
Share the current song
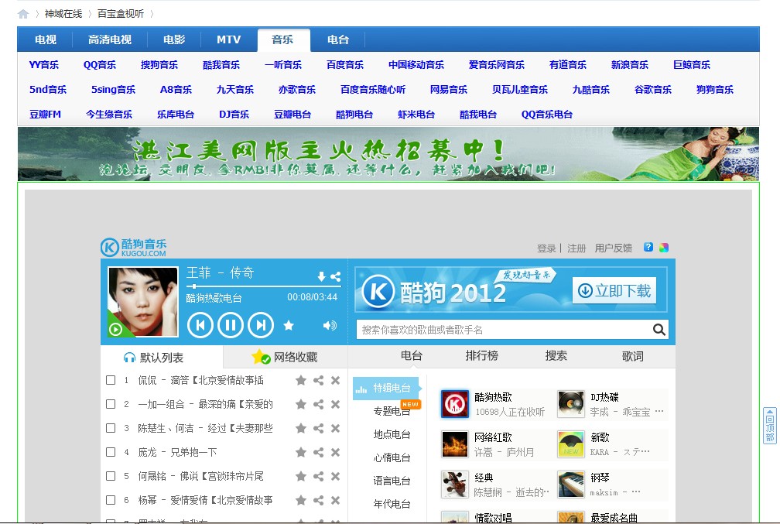[x=336, y=276]
